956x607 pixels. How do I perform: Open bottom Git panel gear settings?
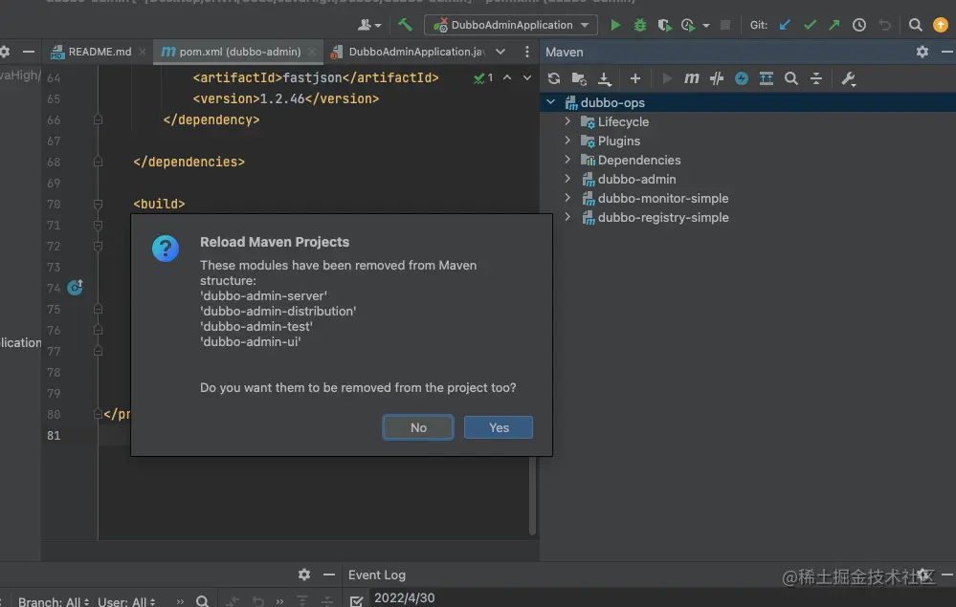304,574
